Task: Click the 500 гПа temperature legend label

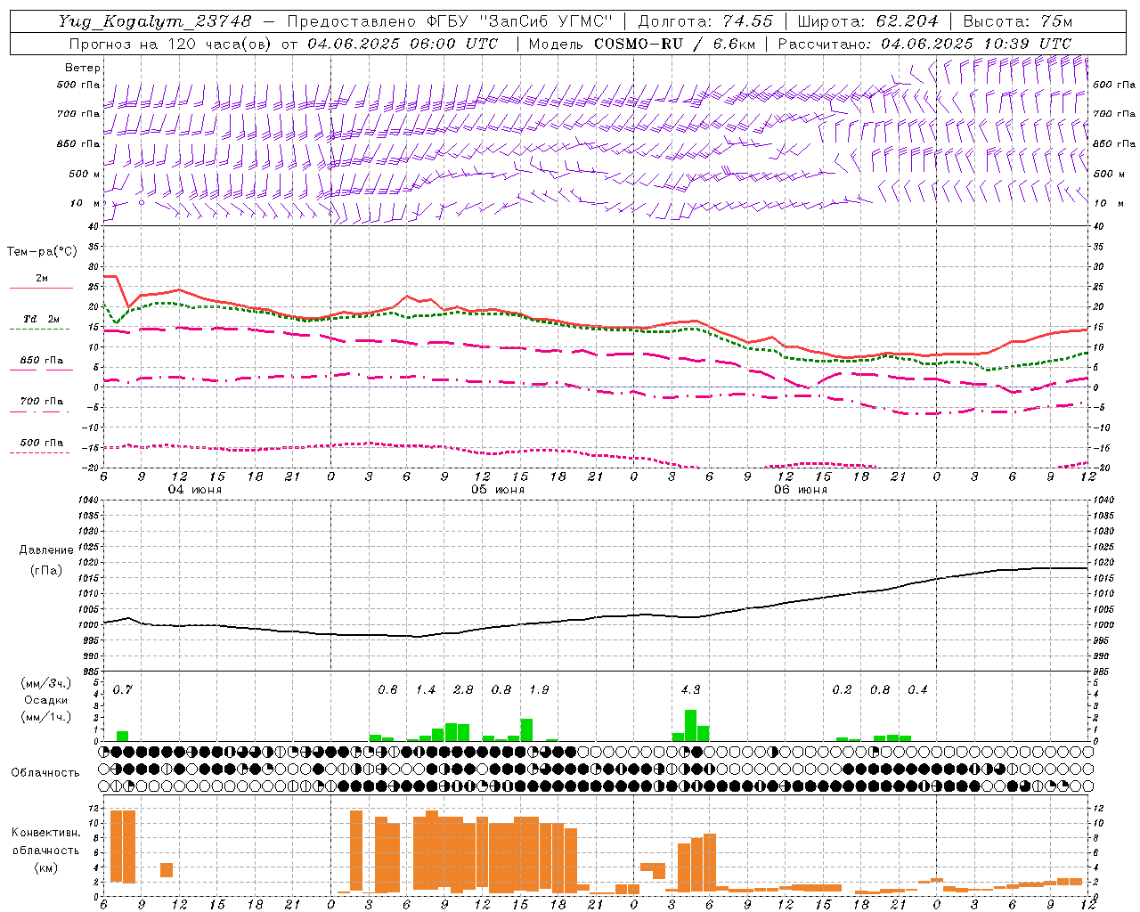Action: point(42,443)
